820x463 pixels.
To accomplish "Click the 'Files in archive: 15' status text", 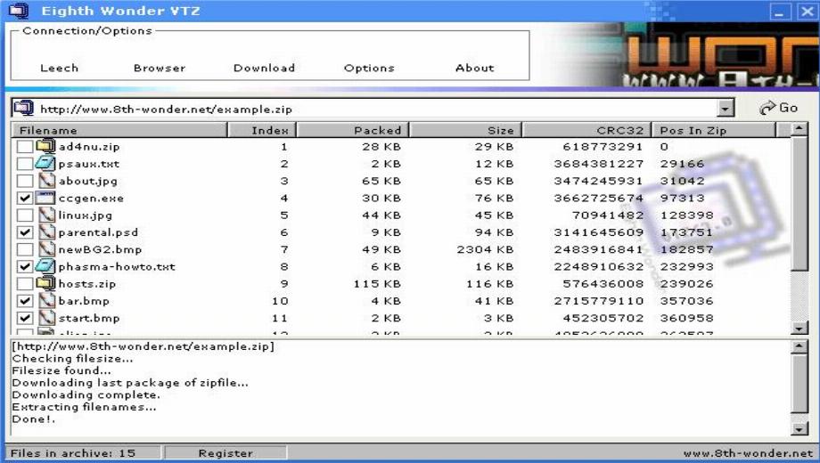I will (x=73, y=453).
